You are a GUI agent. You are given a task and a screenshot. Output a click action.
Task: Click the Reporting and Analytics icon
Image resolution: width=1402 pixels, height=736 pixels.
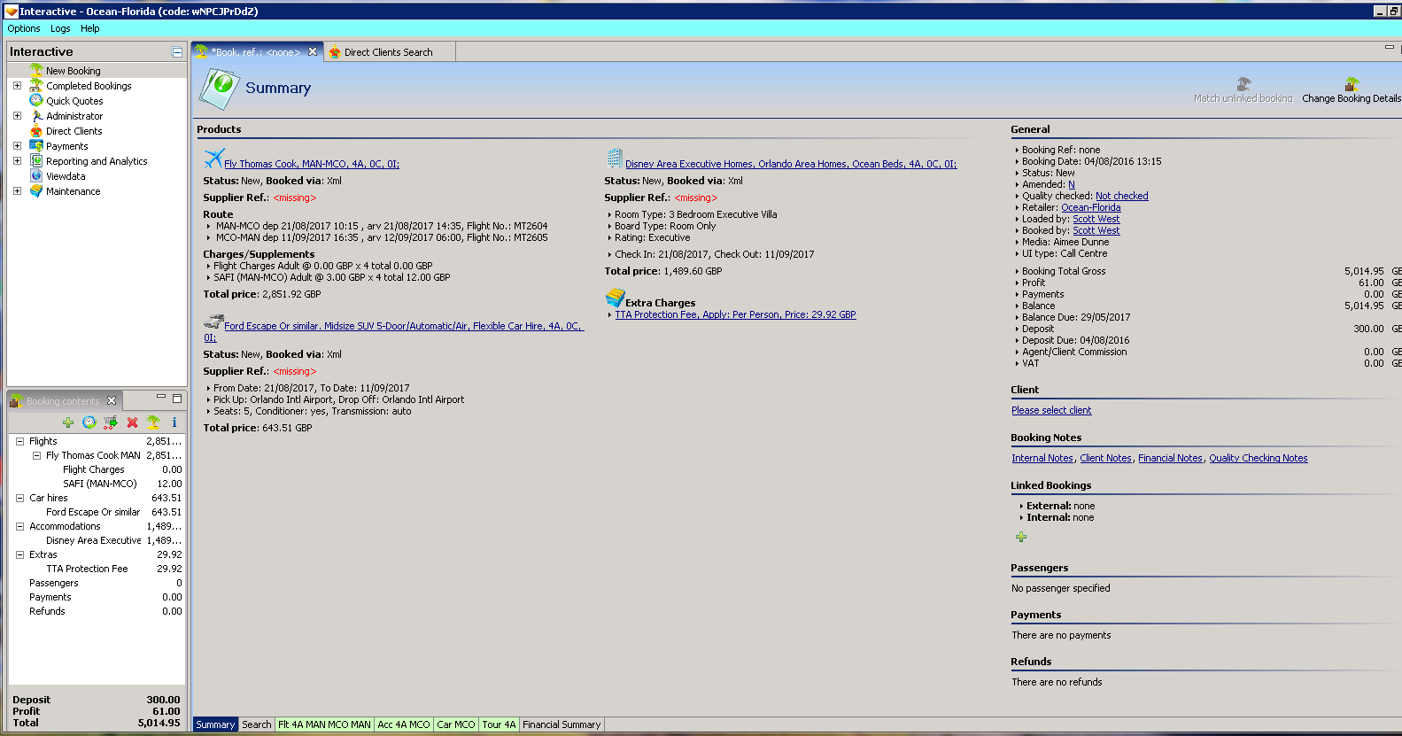coord(36,160)
